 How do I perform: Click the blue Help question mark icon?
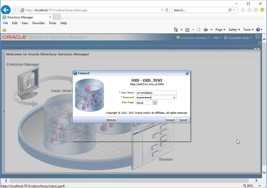[258, 30]
